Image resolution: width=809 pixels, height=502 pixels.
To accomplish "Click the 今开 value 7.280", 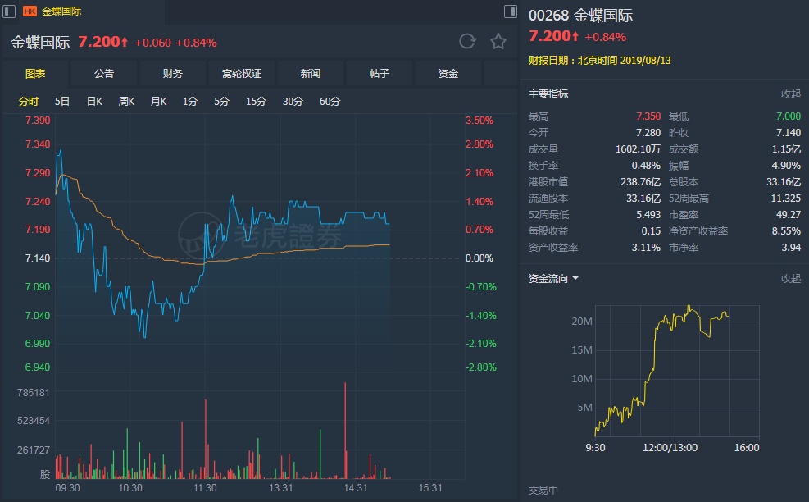I will (648, 133).
